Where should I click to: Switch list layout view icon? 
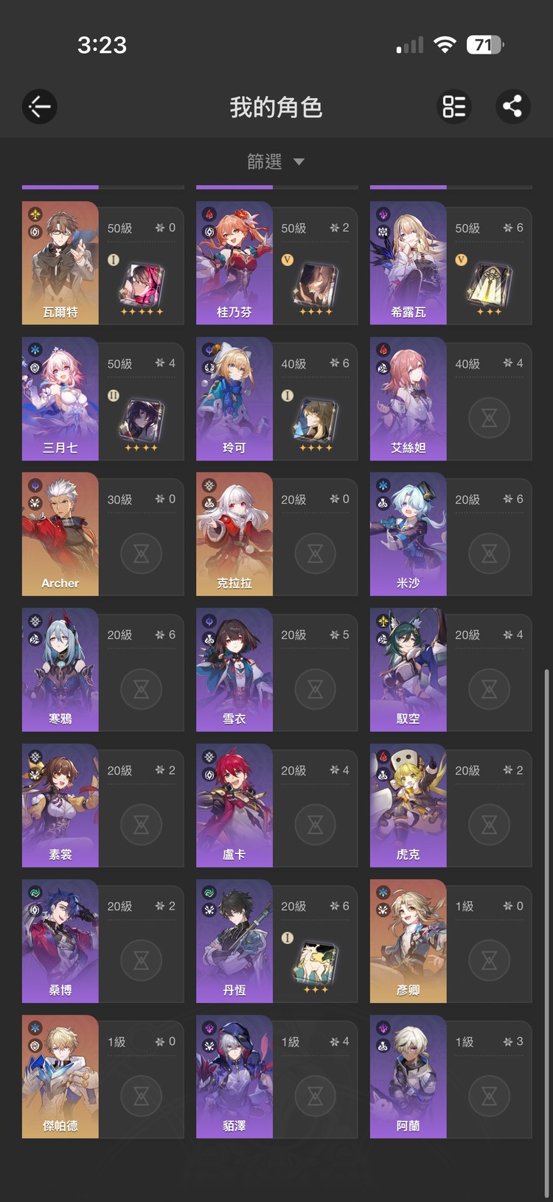[x=454, y=107]
